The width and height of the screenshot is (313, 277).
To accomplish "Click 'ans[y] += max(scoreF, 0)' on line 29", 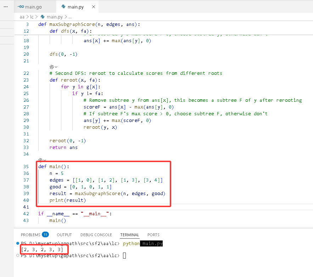I will (x=117, y=121).
